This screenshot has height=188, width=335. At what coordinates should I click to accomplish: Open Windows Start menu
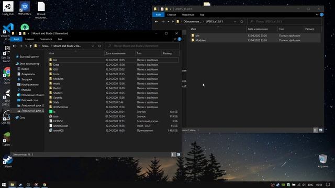[x=4, y=184]
